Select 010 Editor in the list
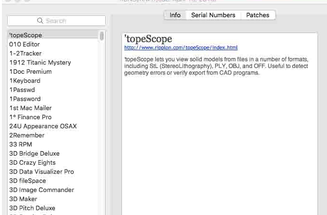The image size is (327, 215). tap(53, 45)
